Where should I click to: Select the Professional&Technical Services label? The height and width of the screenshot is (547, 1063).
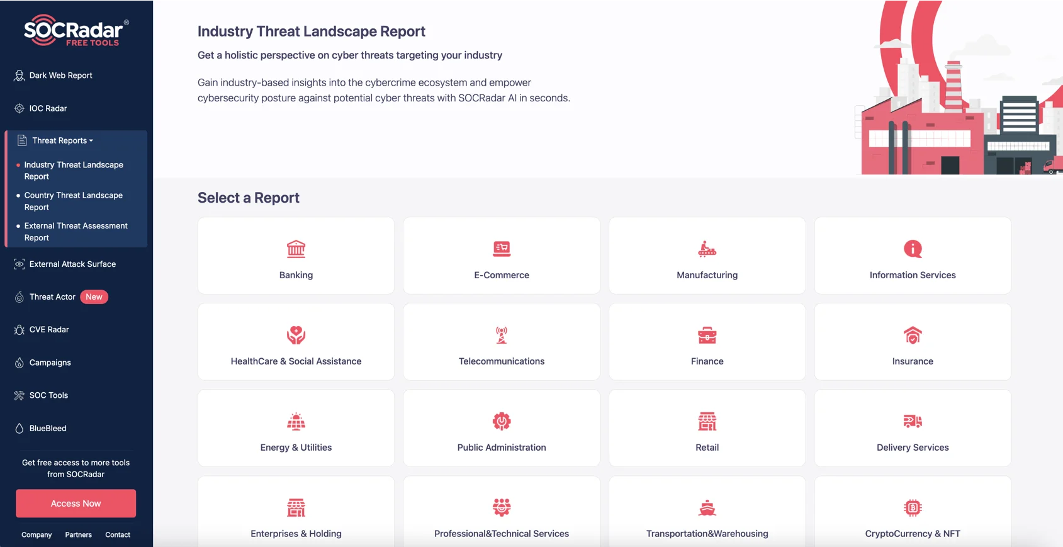click(x=502, y=534)
